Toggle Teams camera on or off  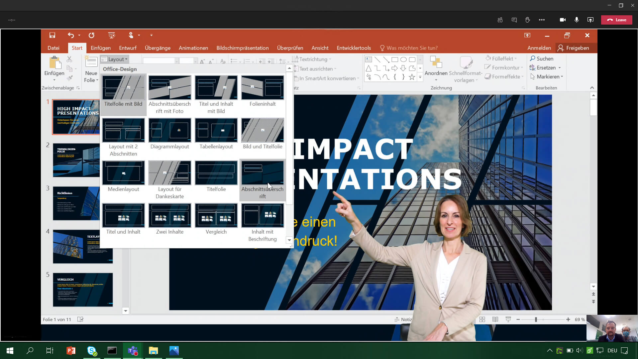tap(563, 20)
